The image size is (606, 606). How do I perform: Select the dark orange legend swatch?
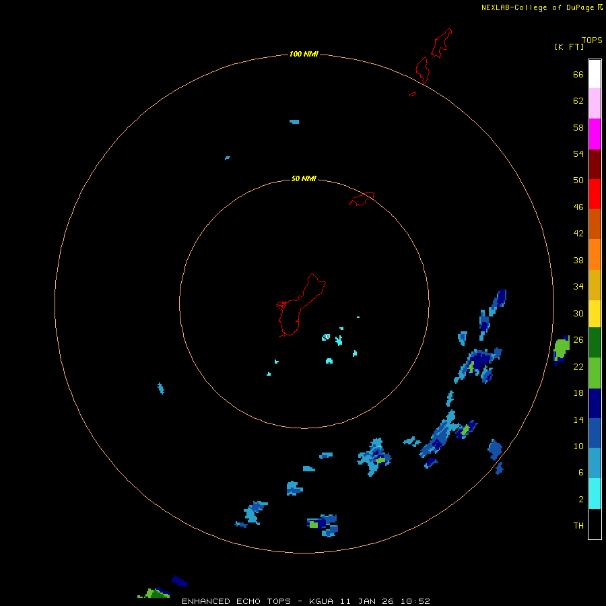pos(595,224)
